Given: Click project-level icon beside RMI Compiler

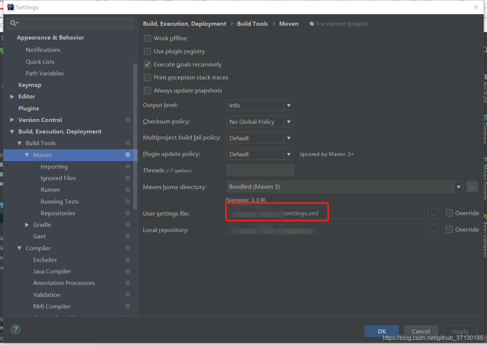Looking at the screenshot, I should click(128, 306).
